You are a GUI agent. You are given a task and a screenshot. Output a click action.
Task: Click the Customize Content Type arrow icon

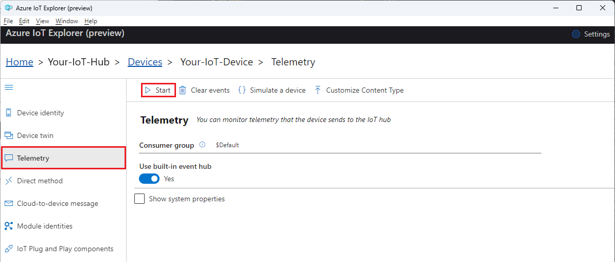pos(318,90)
